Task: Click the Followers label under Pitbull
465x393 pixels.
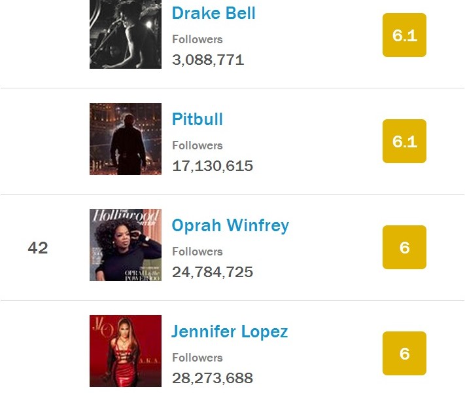Action: pos(198,145)
